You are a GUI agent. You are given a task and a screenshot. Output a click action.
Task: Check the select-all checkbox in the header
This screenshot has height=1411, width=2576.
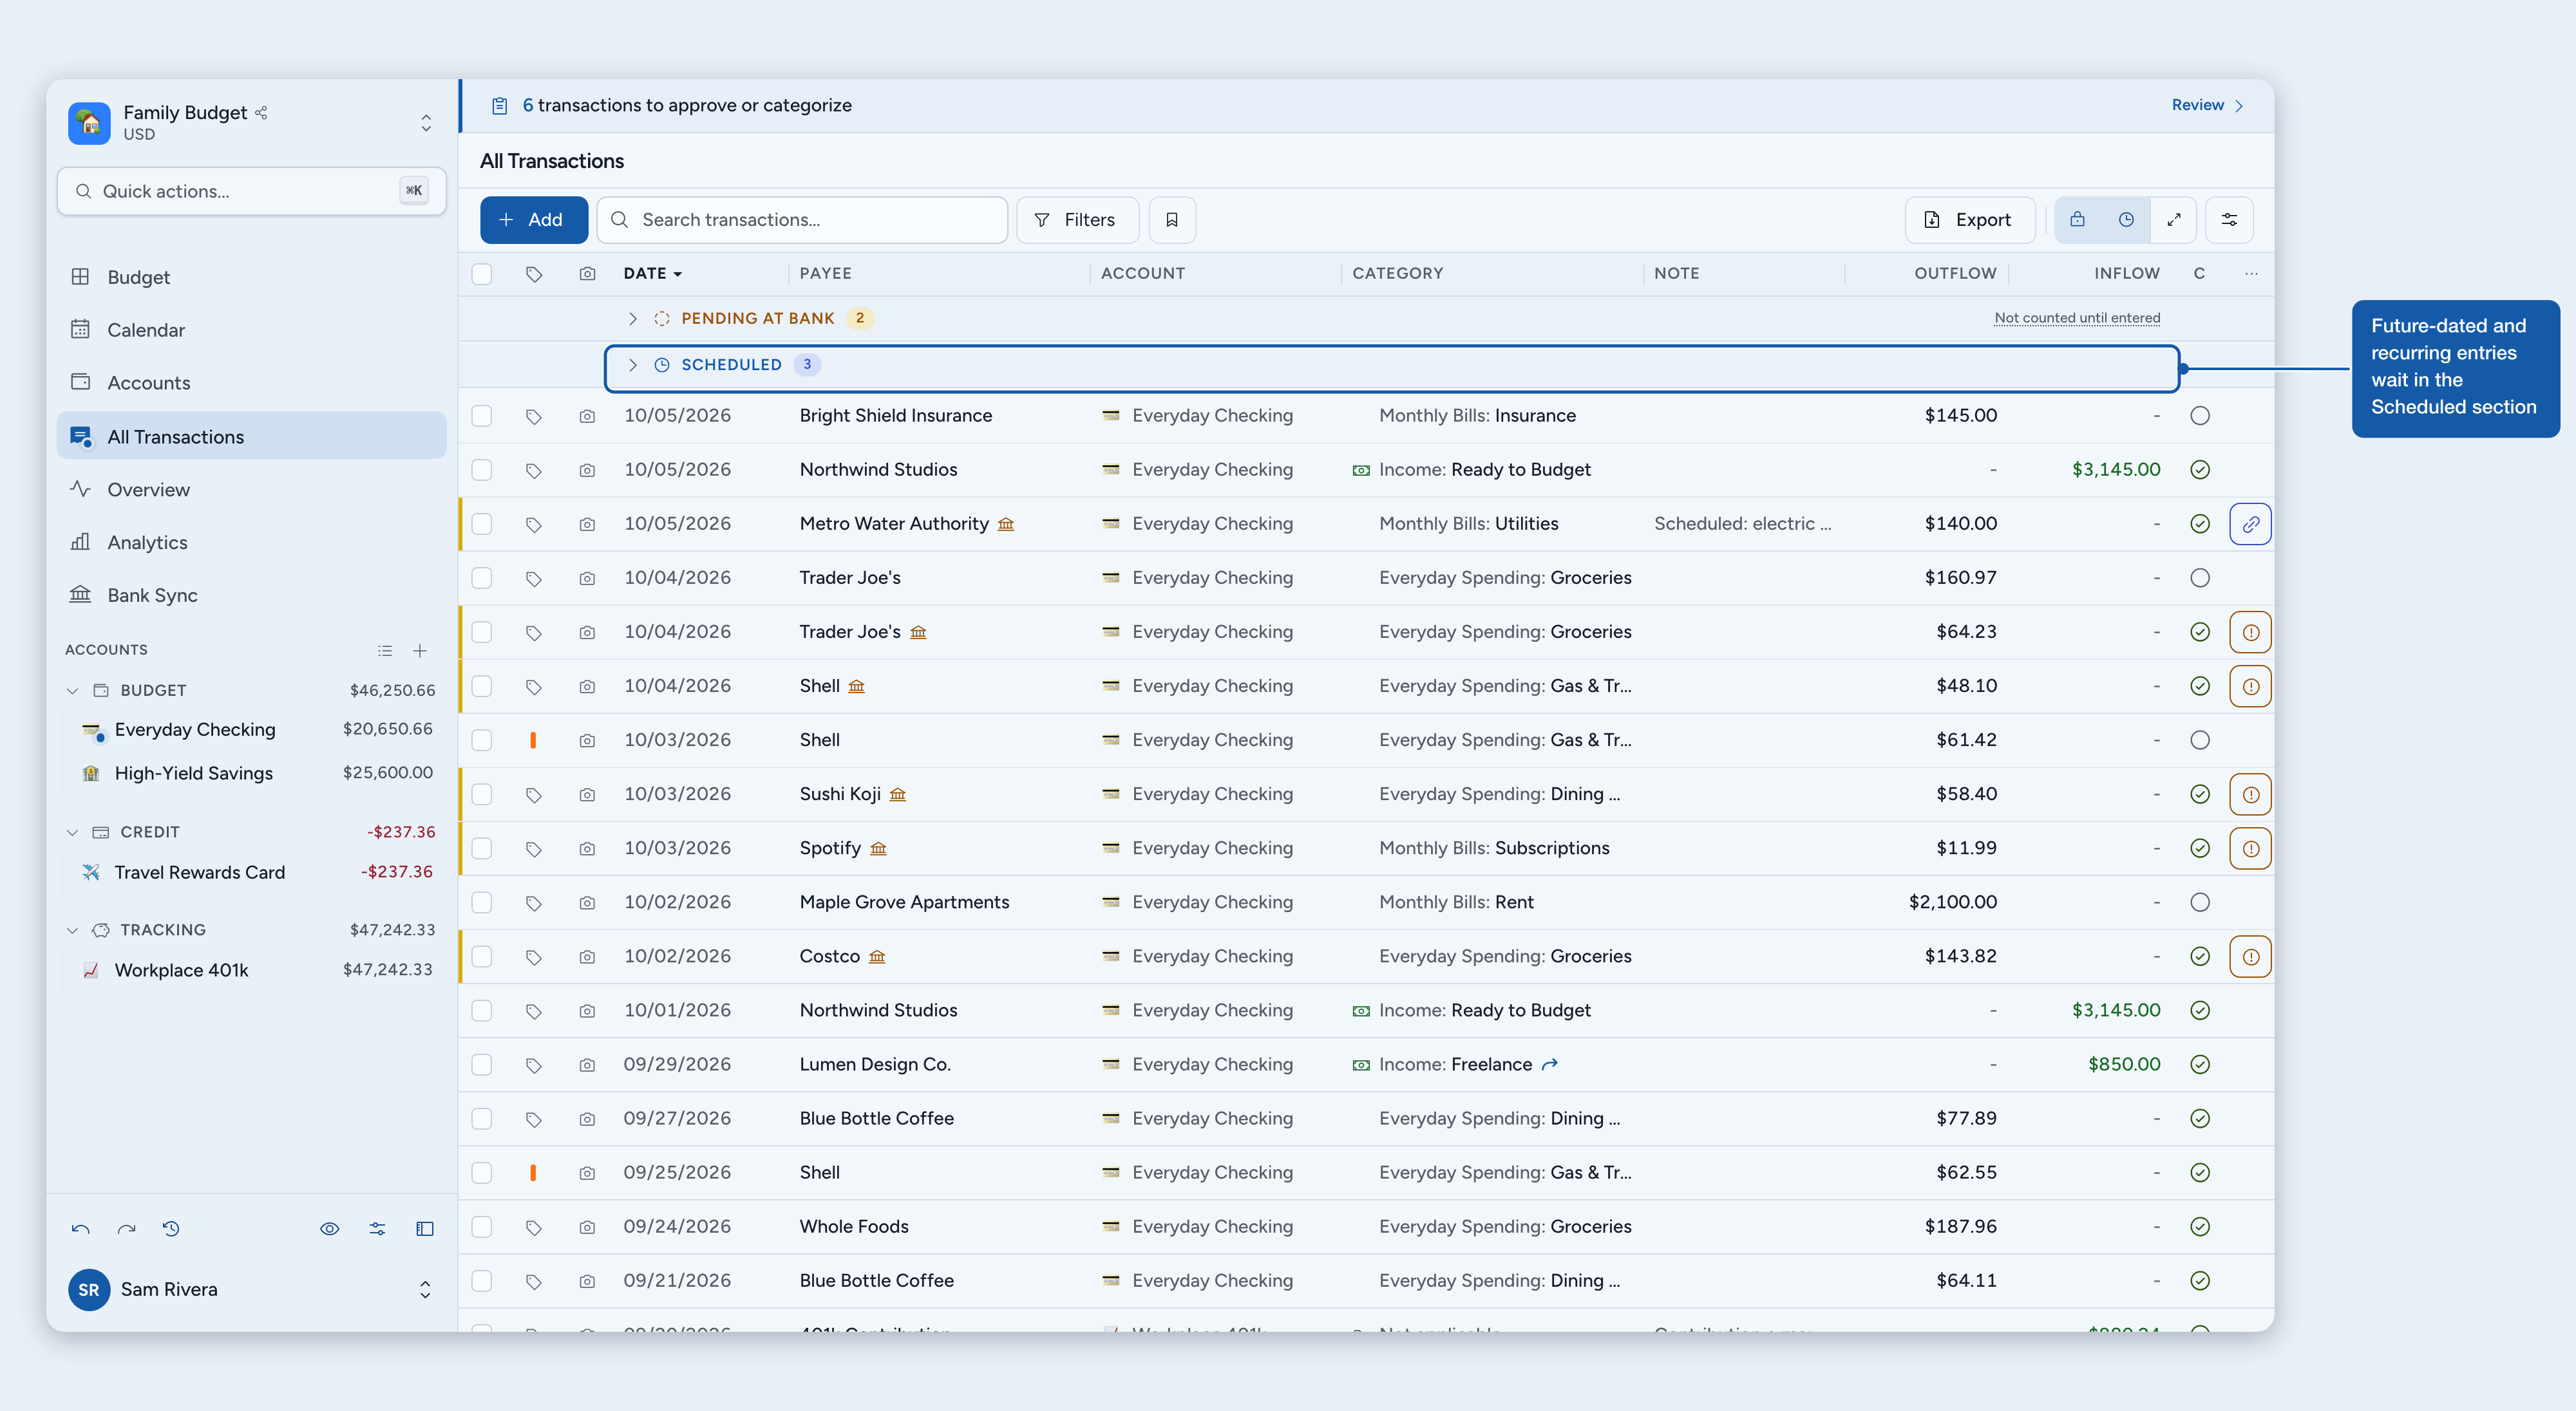[482, 274]
